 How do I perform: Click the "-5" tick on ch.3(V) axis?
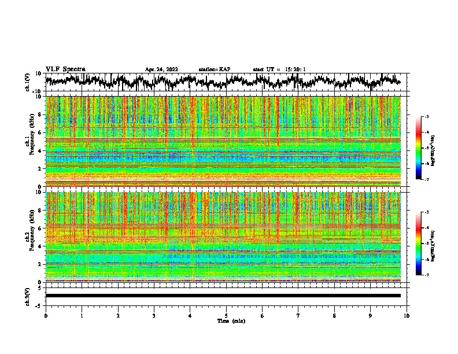point(39,306)
